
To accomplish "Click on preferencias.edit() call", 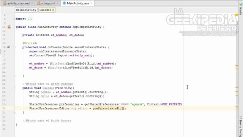I will 109,108.
